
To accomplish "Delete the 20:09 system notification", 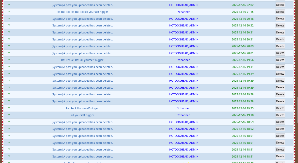I will click(x=280, y=46).
